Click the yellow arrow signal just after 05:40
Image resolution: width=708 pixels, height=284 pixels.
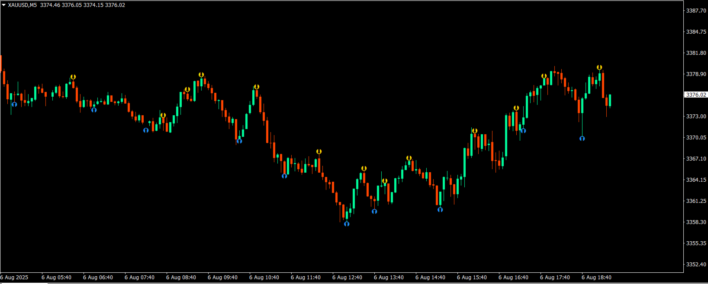[x=73, y=77]
